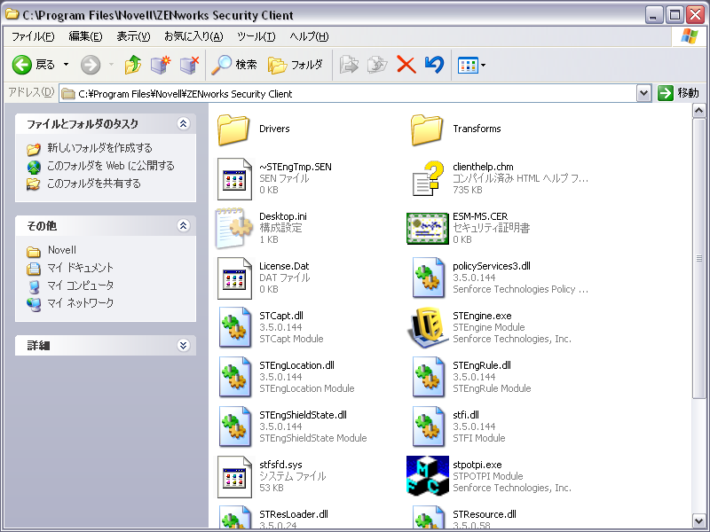Expand the 詳細 panel
This screenshot has width=710, height=532.
[x=183, y=345]
